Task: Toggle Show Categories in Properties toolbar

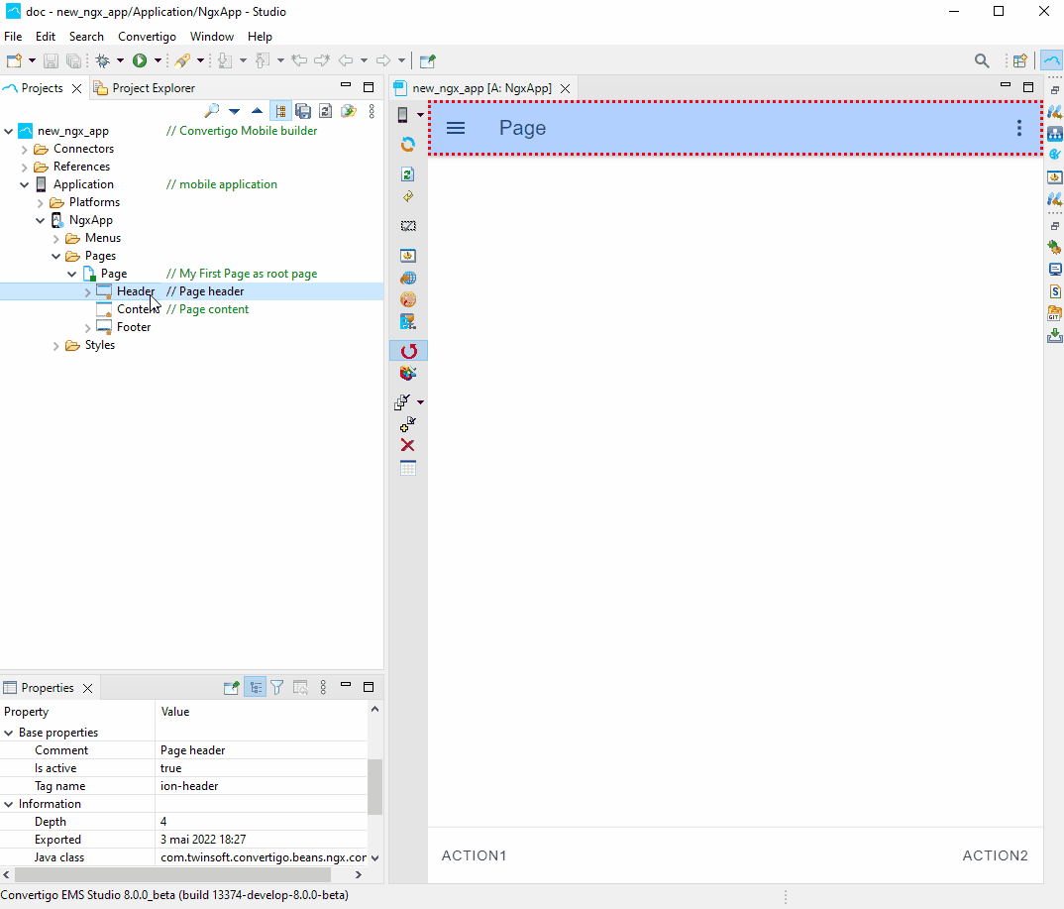Action: 256,688
